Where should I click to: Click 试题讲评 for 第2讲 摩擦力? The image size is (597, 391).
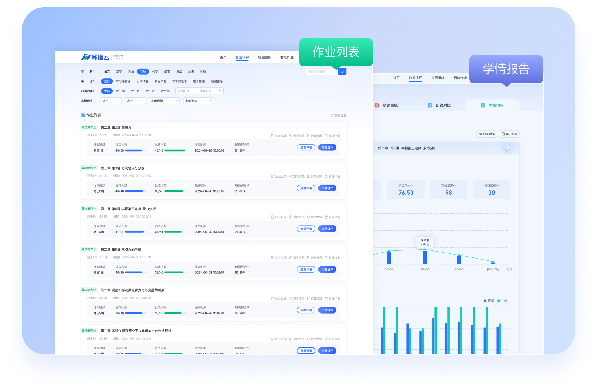point(327,148)
